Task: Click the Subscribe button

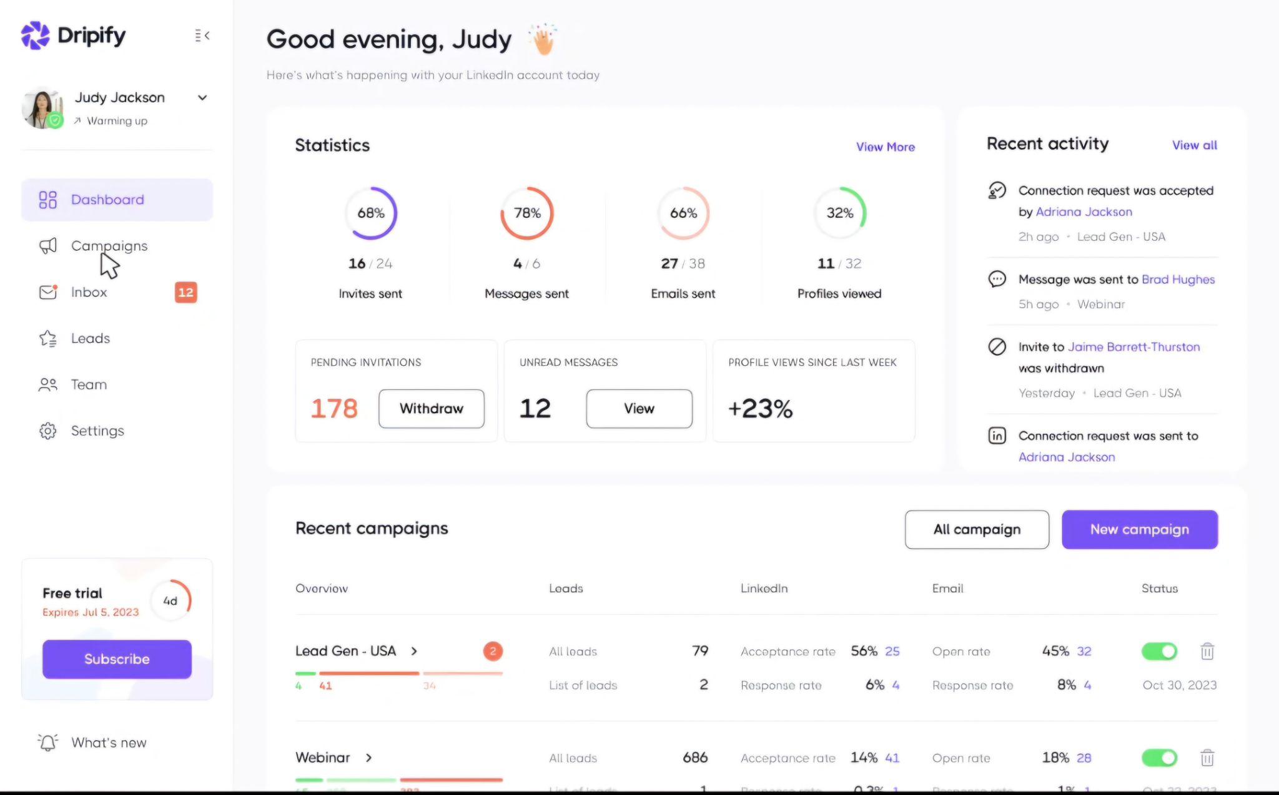Action: click(117, 659)
